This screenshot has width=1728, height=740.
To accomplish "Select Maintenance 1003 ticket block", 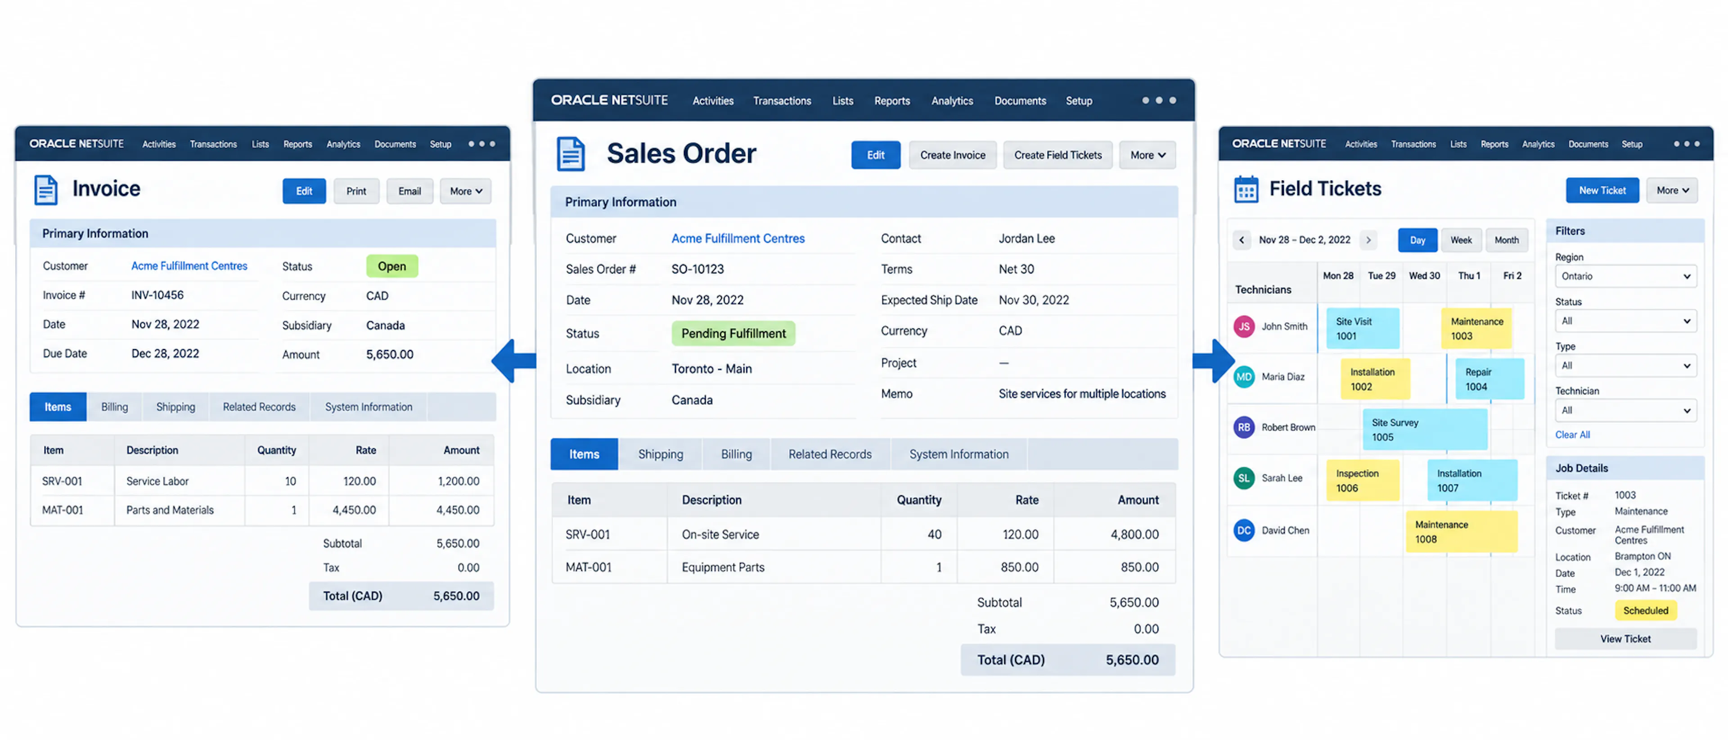I will click(x=1476, y=328).
